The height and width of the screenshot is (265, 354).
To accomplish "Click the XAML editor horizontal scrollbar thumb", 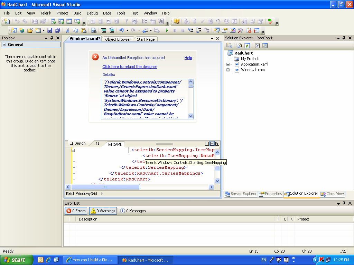I will click(105, 187).
